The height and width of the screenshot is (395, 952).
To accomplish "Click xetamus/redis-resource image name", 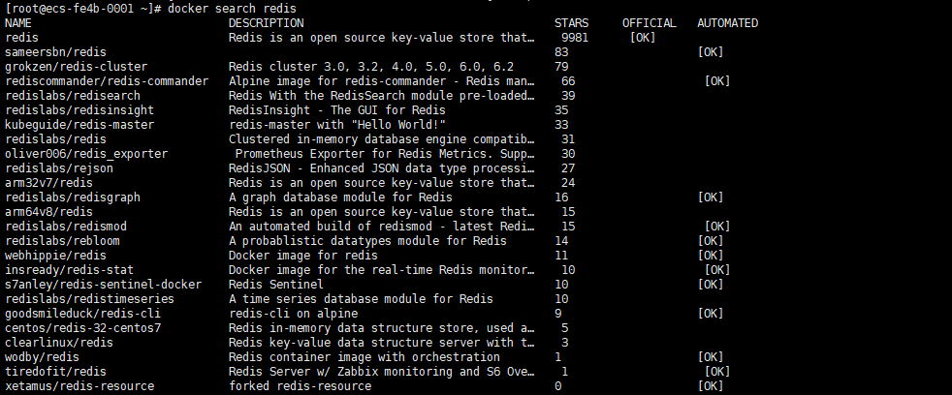I will point(79,386).
